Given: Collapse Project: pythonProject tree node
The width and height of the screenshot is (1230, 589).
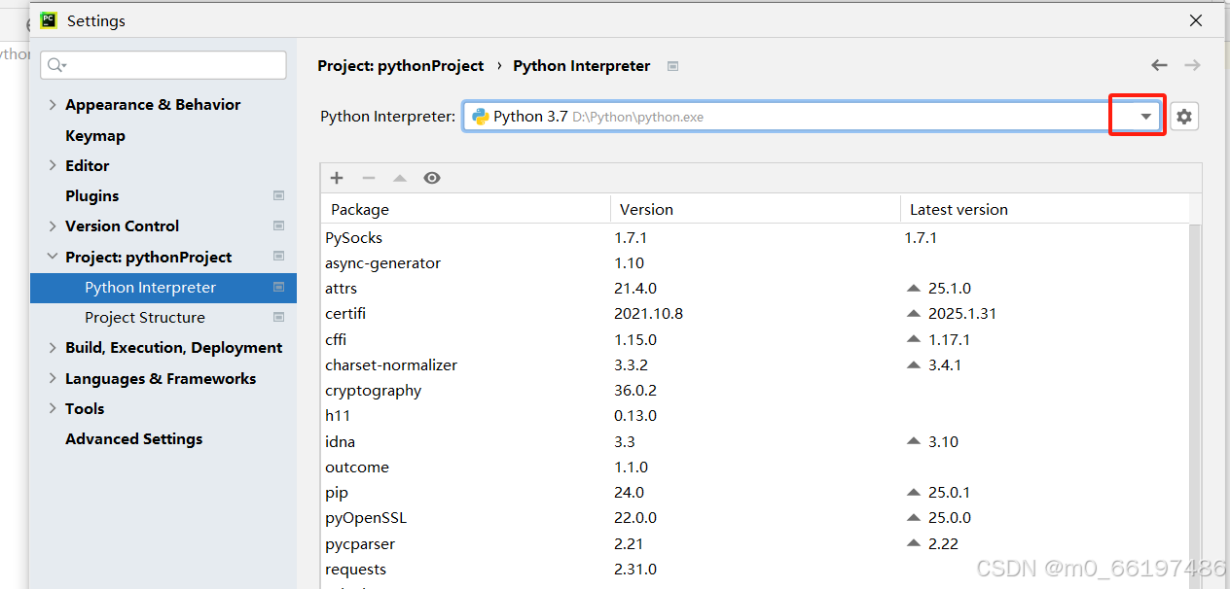Looking at the screenshot, I should click(x=53, y=257).
